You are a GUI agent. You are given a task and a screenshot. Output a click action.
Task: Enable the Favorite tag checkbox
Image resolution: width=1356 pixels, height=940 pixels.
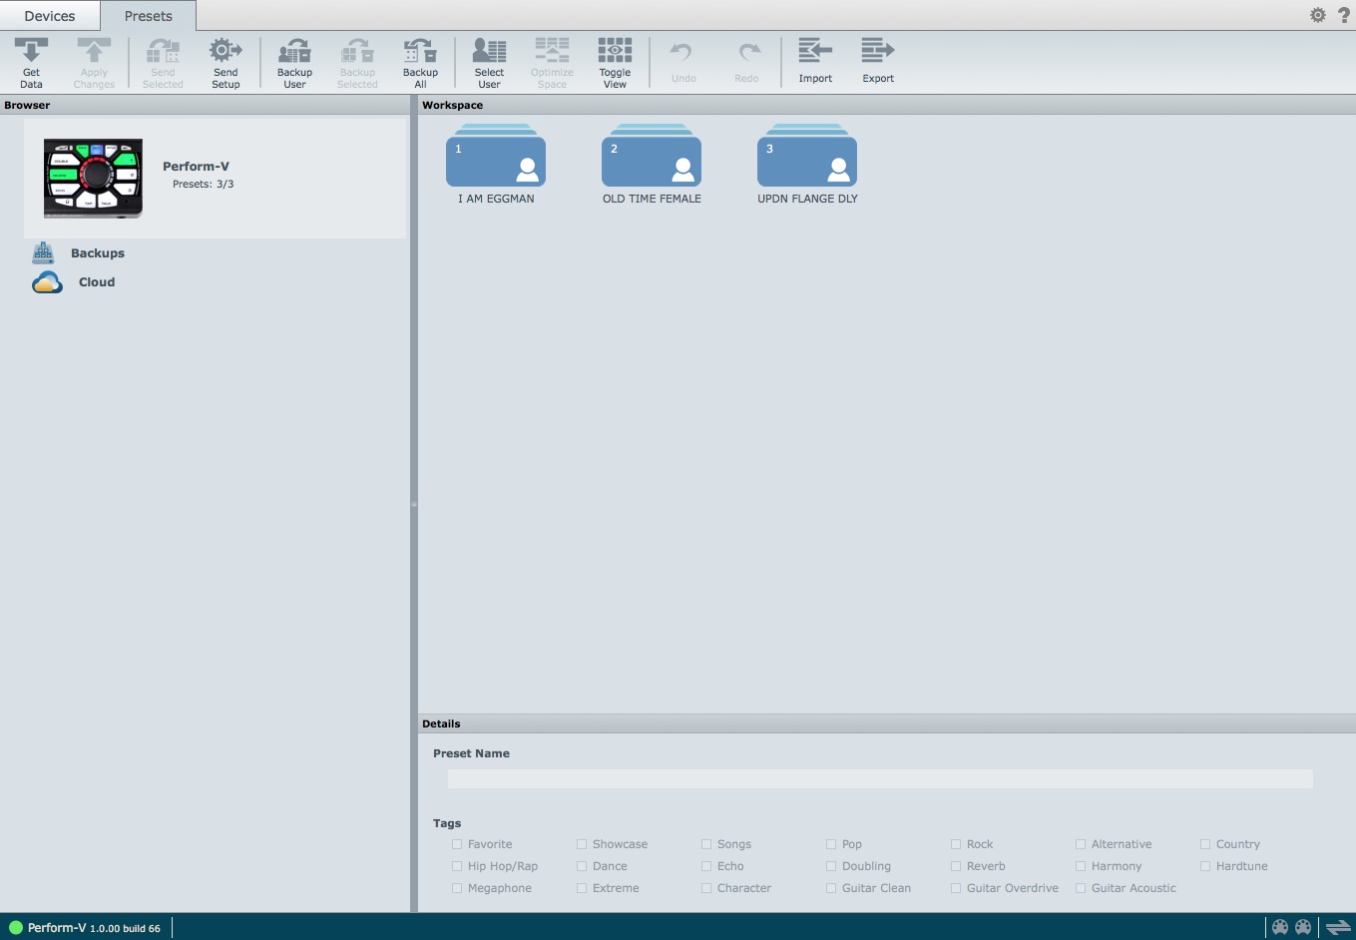point(457,844)
